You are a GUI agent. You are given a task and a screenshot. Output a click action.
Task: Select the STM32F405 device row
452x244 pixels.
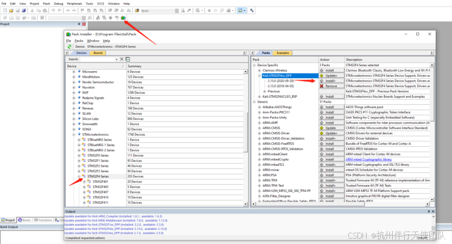pyautogui.click(x=100, y=187)
